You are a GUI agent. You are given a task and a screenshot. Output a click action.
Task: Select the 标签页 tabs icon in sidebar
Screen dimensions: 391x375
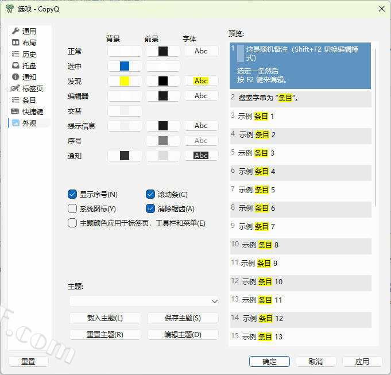coord(15,88)
